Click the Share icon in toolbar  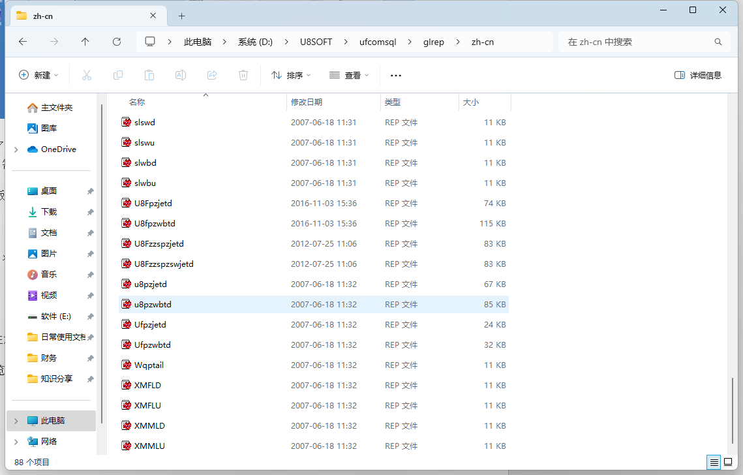[212, 75]
